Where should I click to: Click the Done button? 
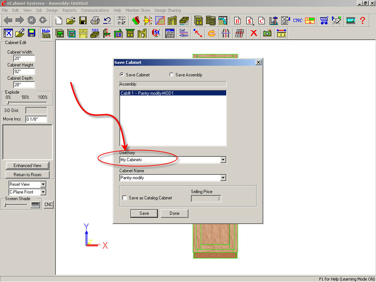[x=174, y=213]
